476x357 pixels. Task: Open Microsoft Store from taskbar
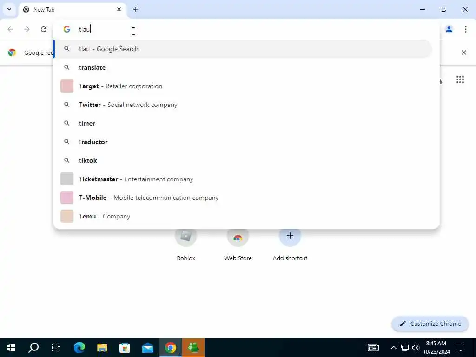tap(125, 348)
